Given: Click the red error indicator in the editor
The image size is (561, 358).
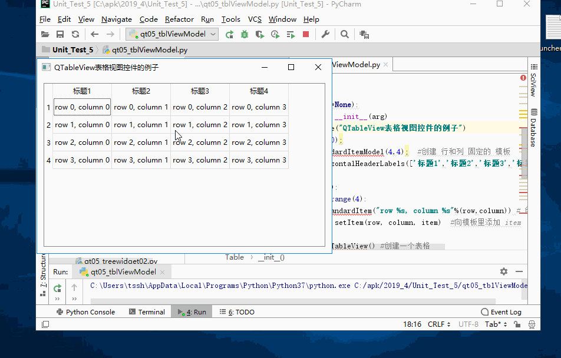Looking at the screenshot, I should (523, 78).
